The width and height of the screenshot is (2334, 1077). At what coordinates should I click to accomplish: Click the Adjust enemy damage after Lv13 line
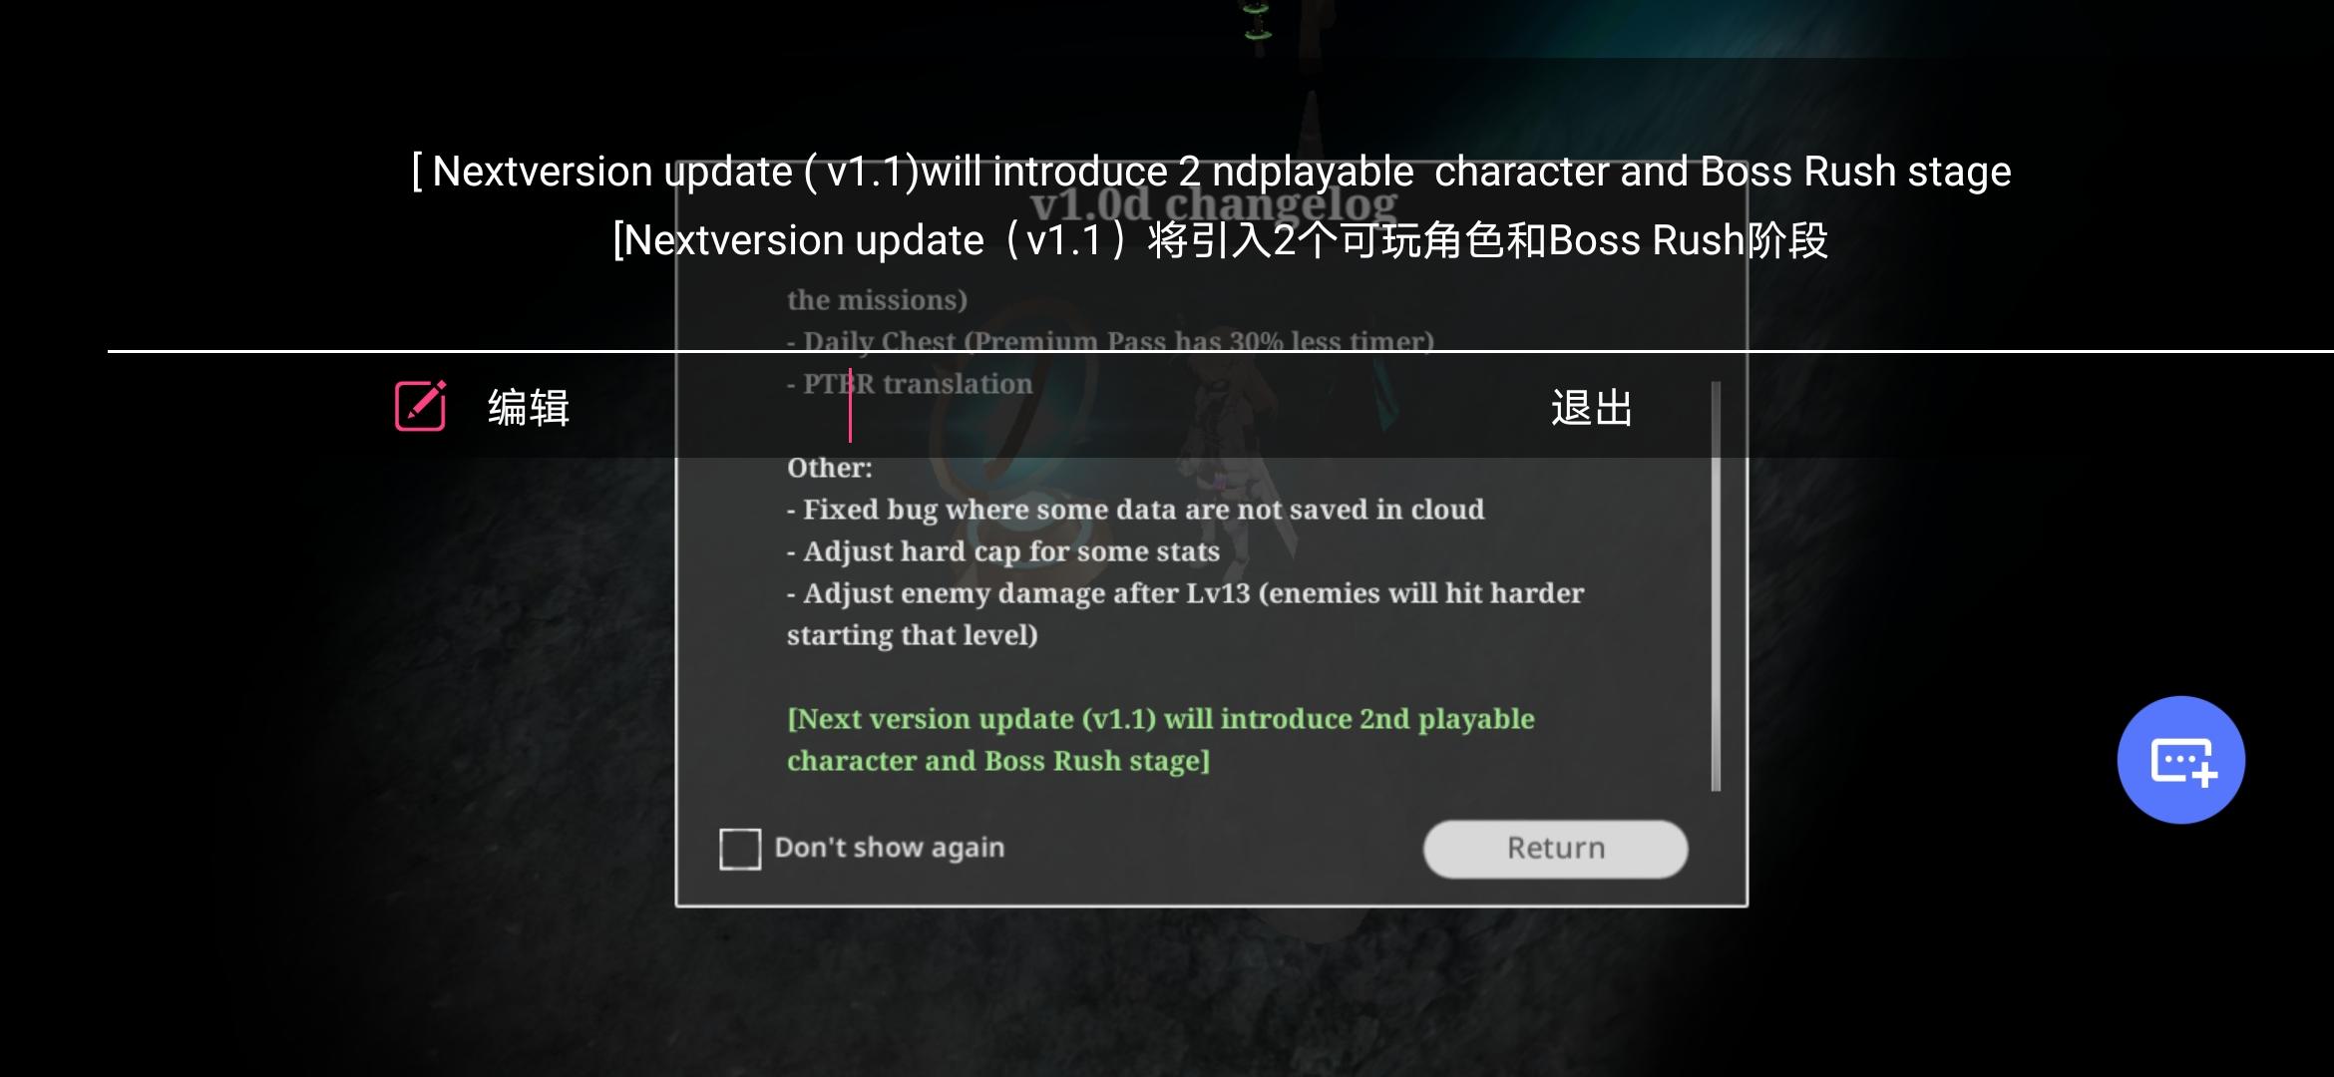point(1185,614)
